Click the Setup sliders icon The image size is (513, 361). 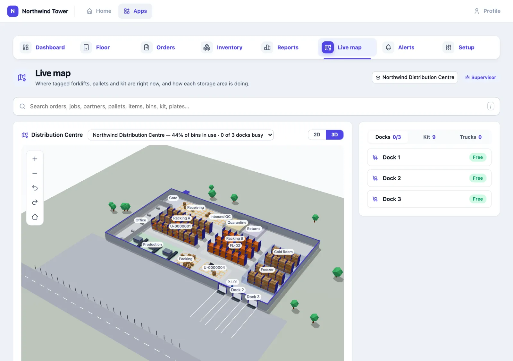449,47
